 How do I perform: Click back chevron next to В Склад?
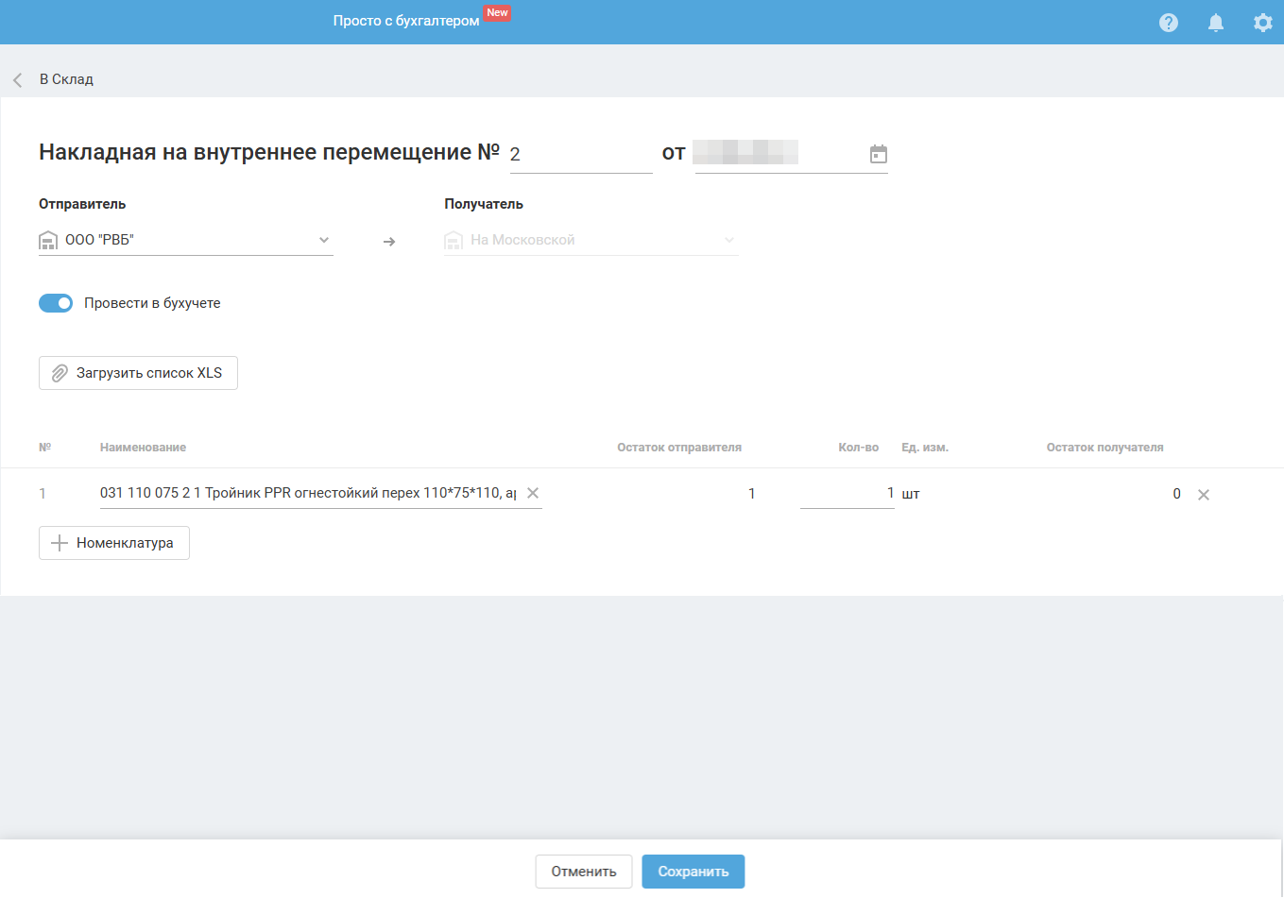click(18, 80)
